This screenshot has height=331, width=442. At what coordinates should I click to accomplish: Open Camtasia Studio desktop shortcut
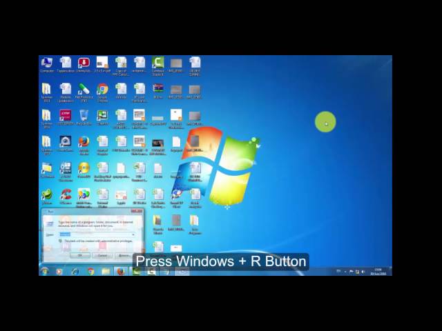(x=158, y=66)
